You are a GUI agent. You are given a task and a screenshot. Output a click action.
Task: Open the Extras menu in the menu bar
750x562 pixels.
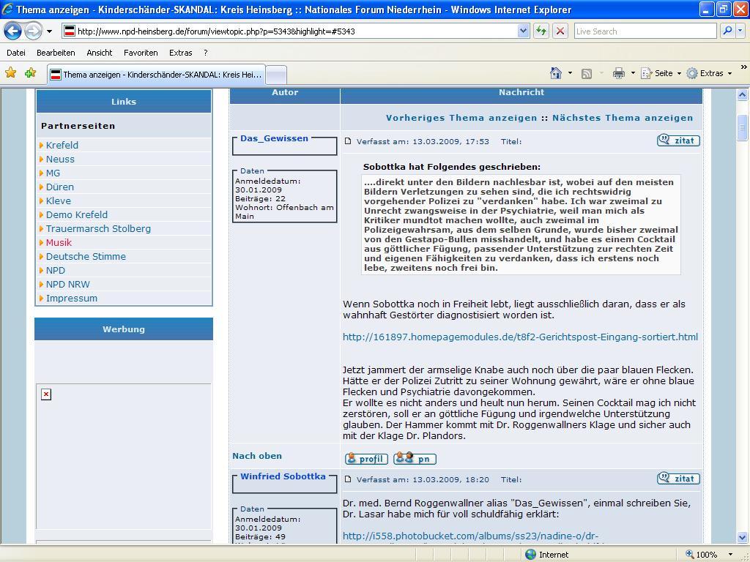coord(180,53)
